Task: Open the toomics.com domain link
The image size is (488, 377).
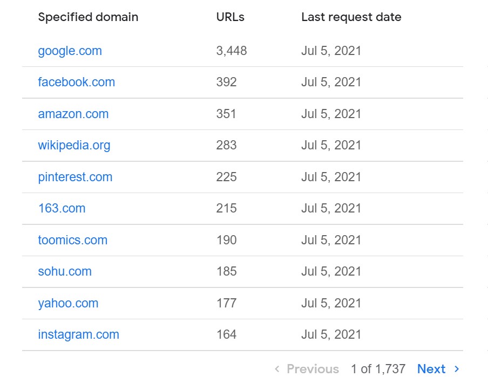Action: (x=72, y=240)
